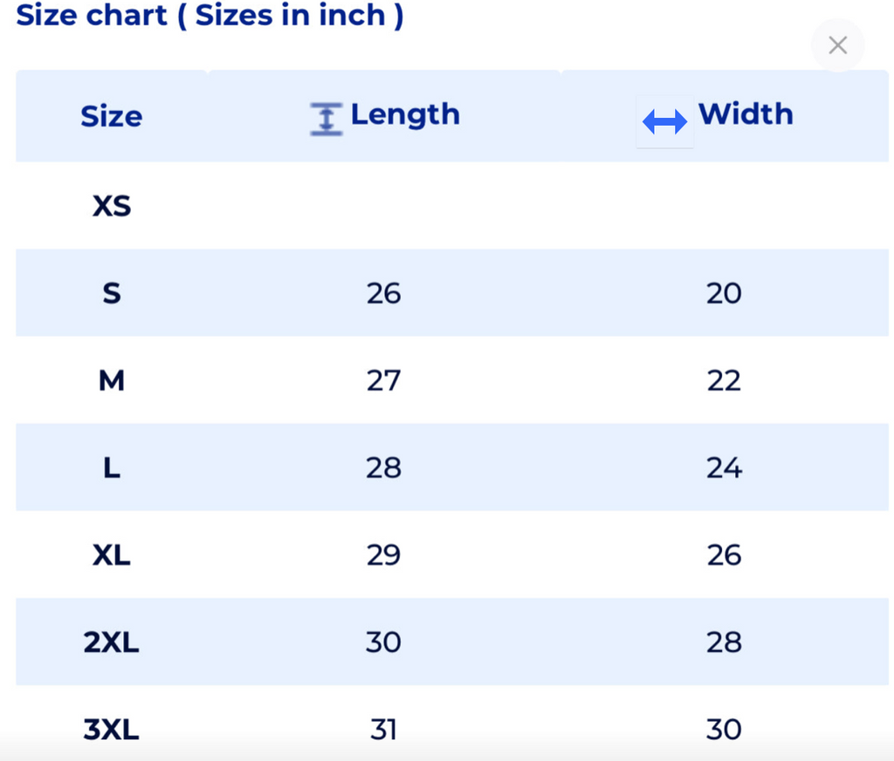Click width value 26 for size XL

tap(724, 555)
